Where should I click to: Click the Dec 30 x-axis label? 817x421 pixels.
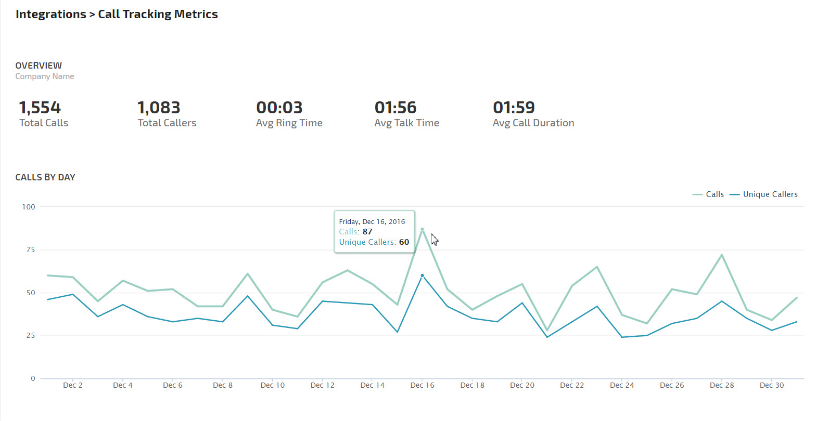tap(772, 385)
